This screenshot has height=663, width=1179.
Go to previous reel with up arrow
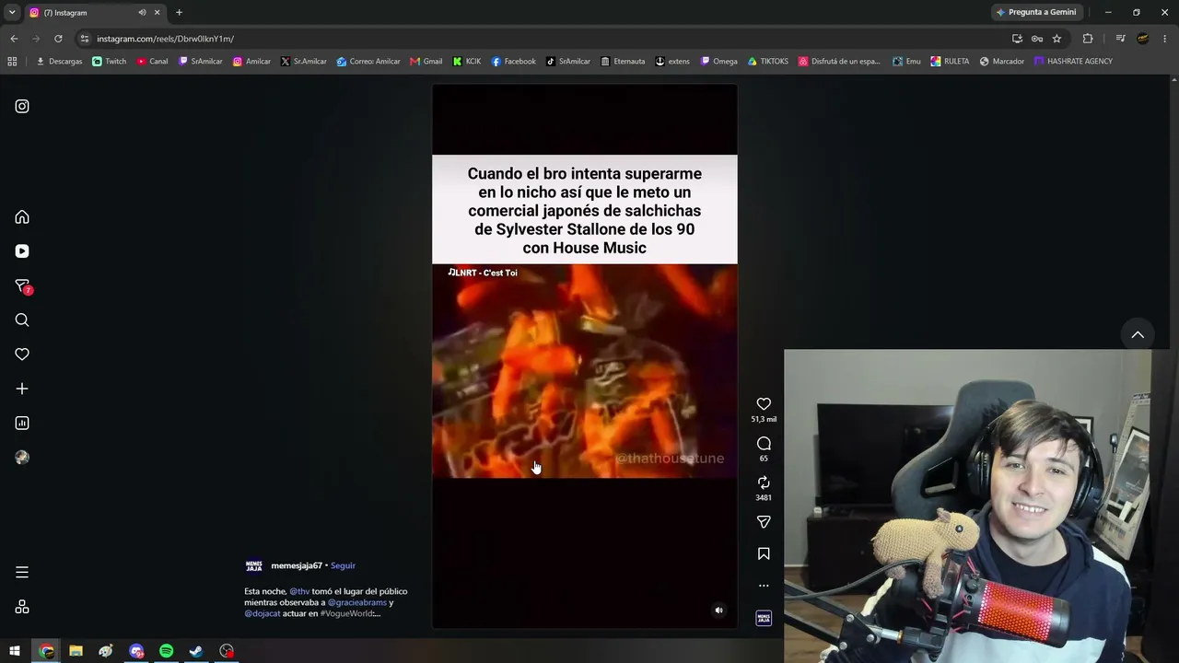1138,335
